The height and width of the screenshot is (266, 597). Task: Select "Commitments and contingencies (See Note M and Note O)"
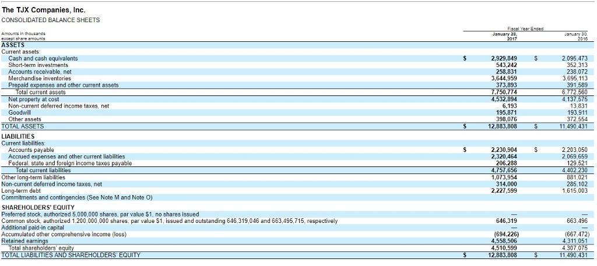(x=77, y=197)
